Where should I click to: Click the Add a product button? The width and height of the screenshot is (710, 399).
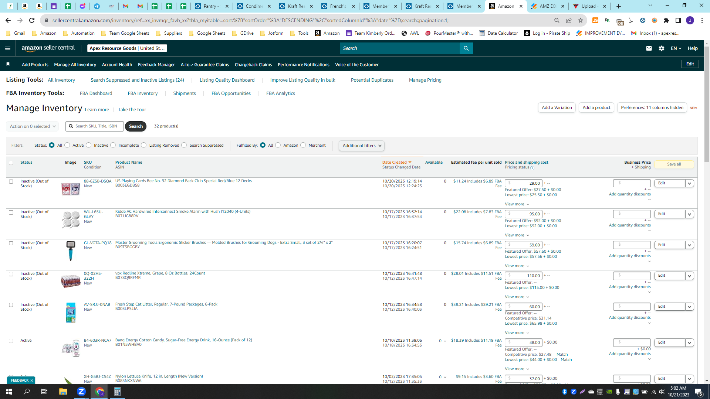pos(596,108)
